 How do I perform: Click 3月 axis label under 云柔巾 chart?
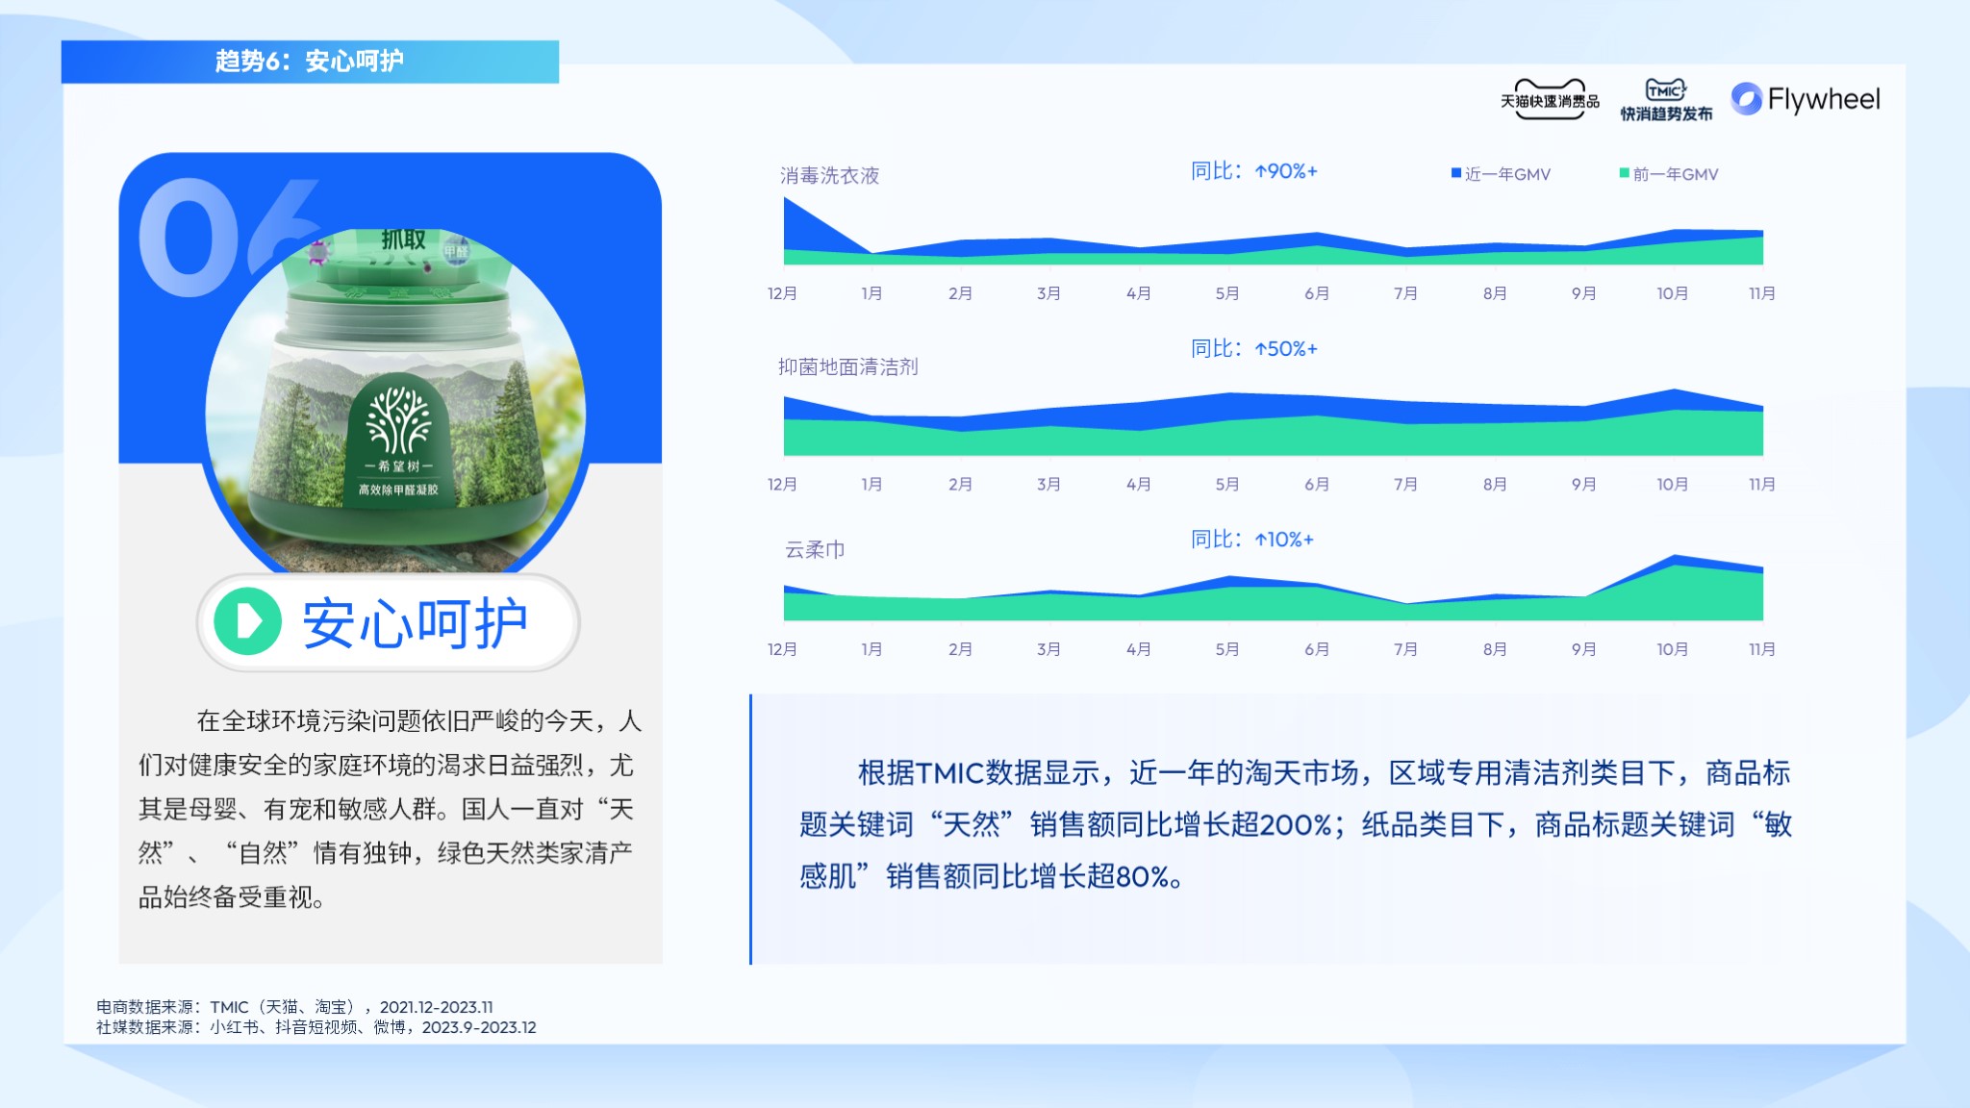1049,649
